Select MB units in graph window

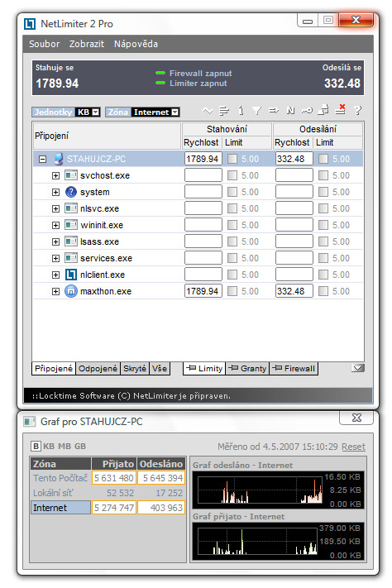(x=64, y=447)
